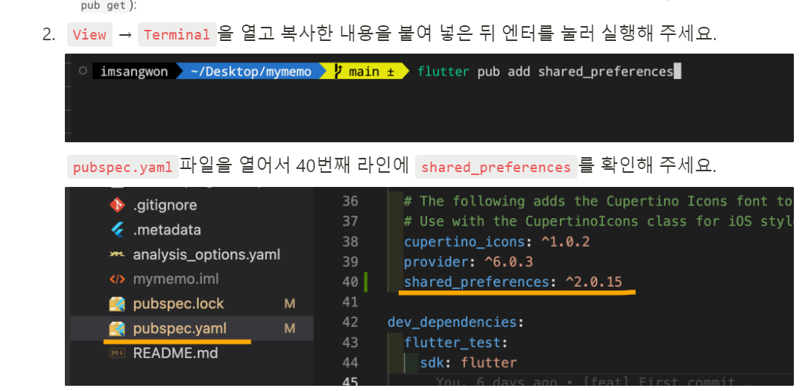The height and width of the screenshot is (391, 811).
Task: Click the .gitignore git icon
Action: click(118, 206)
